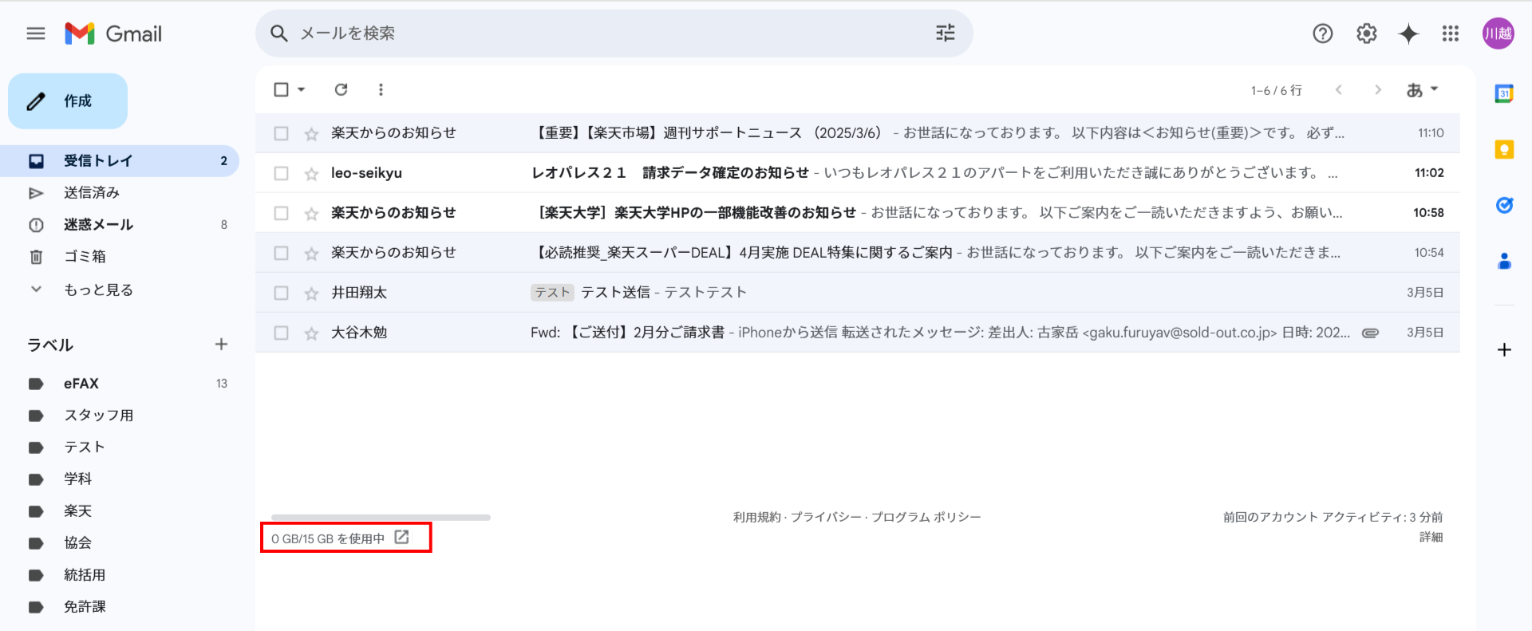Open the Google apps grid
This screenshot has height=631, width=1532.
coord(1450,34)
